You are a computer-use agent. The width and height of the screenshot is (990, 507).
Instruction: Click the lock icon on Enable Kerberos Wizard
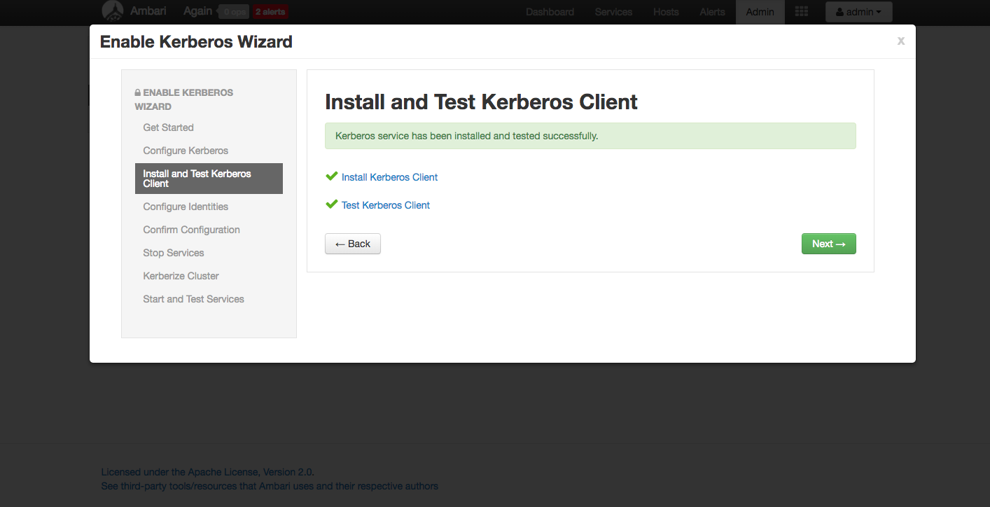(137, 91)
